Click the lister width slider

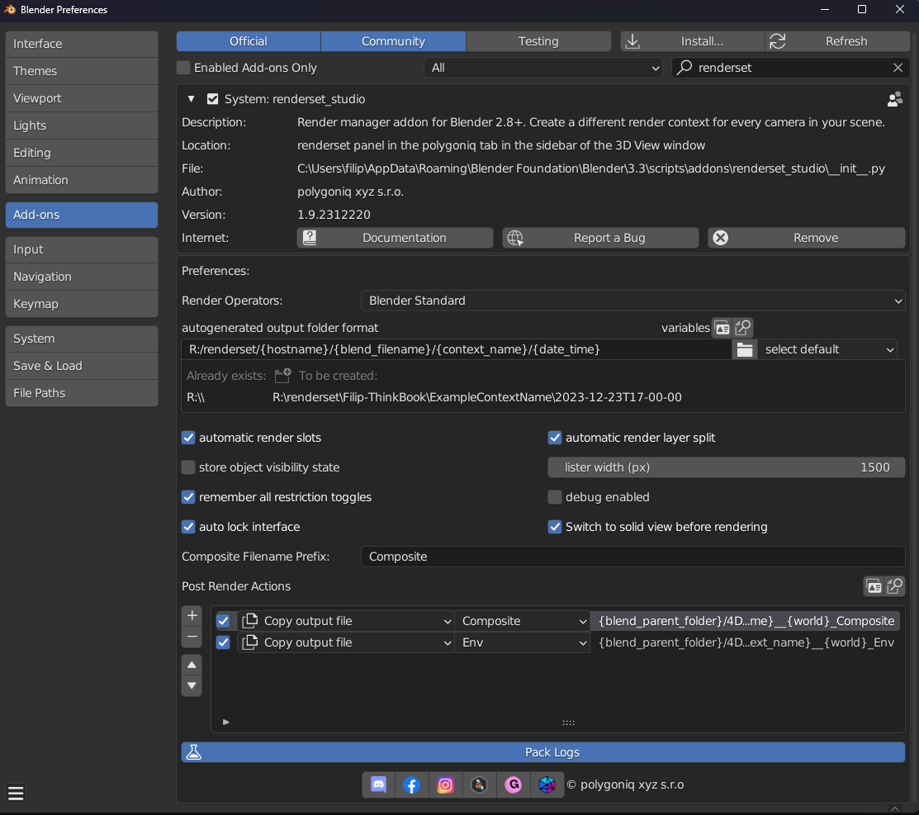(x=726, y=467)
